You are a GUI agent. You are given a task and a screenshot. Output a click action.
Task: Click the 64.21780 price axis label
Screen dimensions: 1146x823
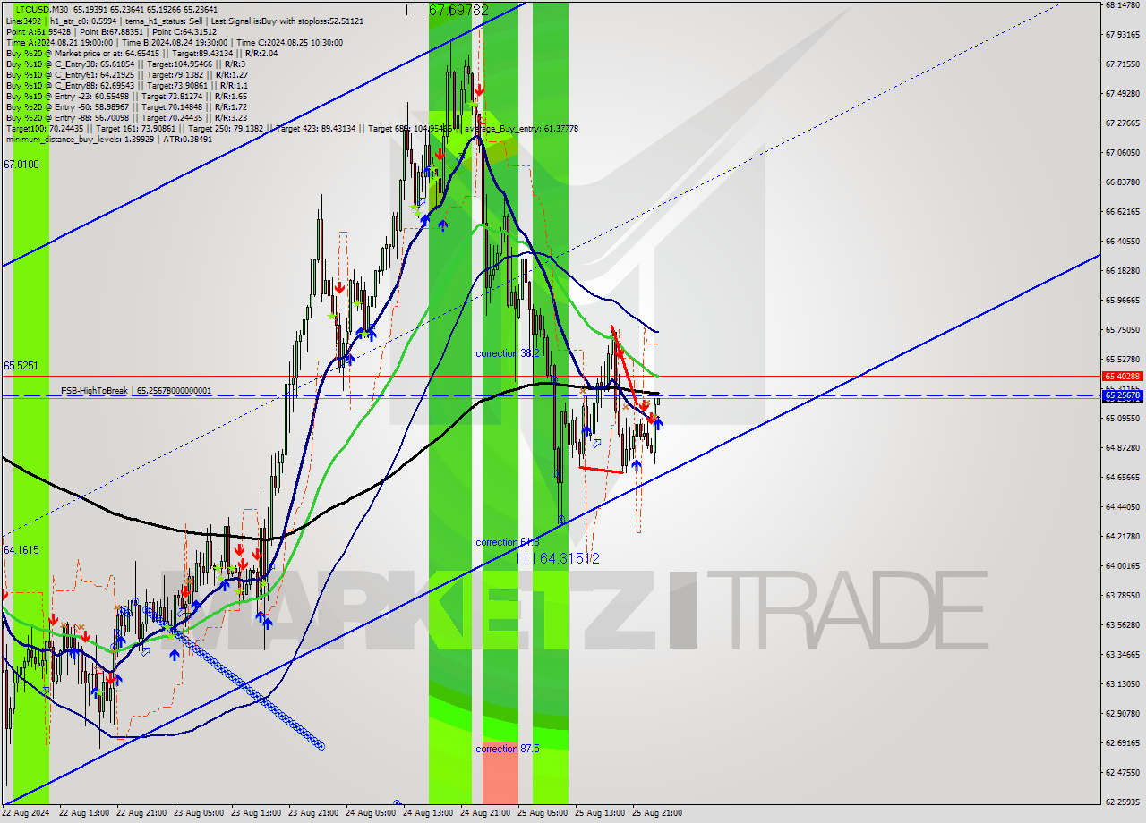click(x=1123, y=536)
